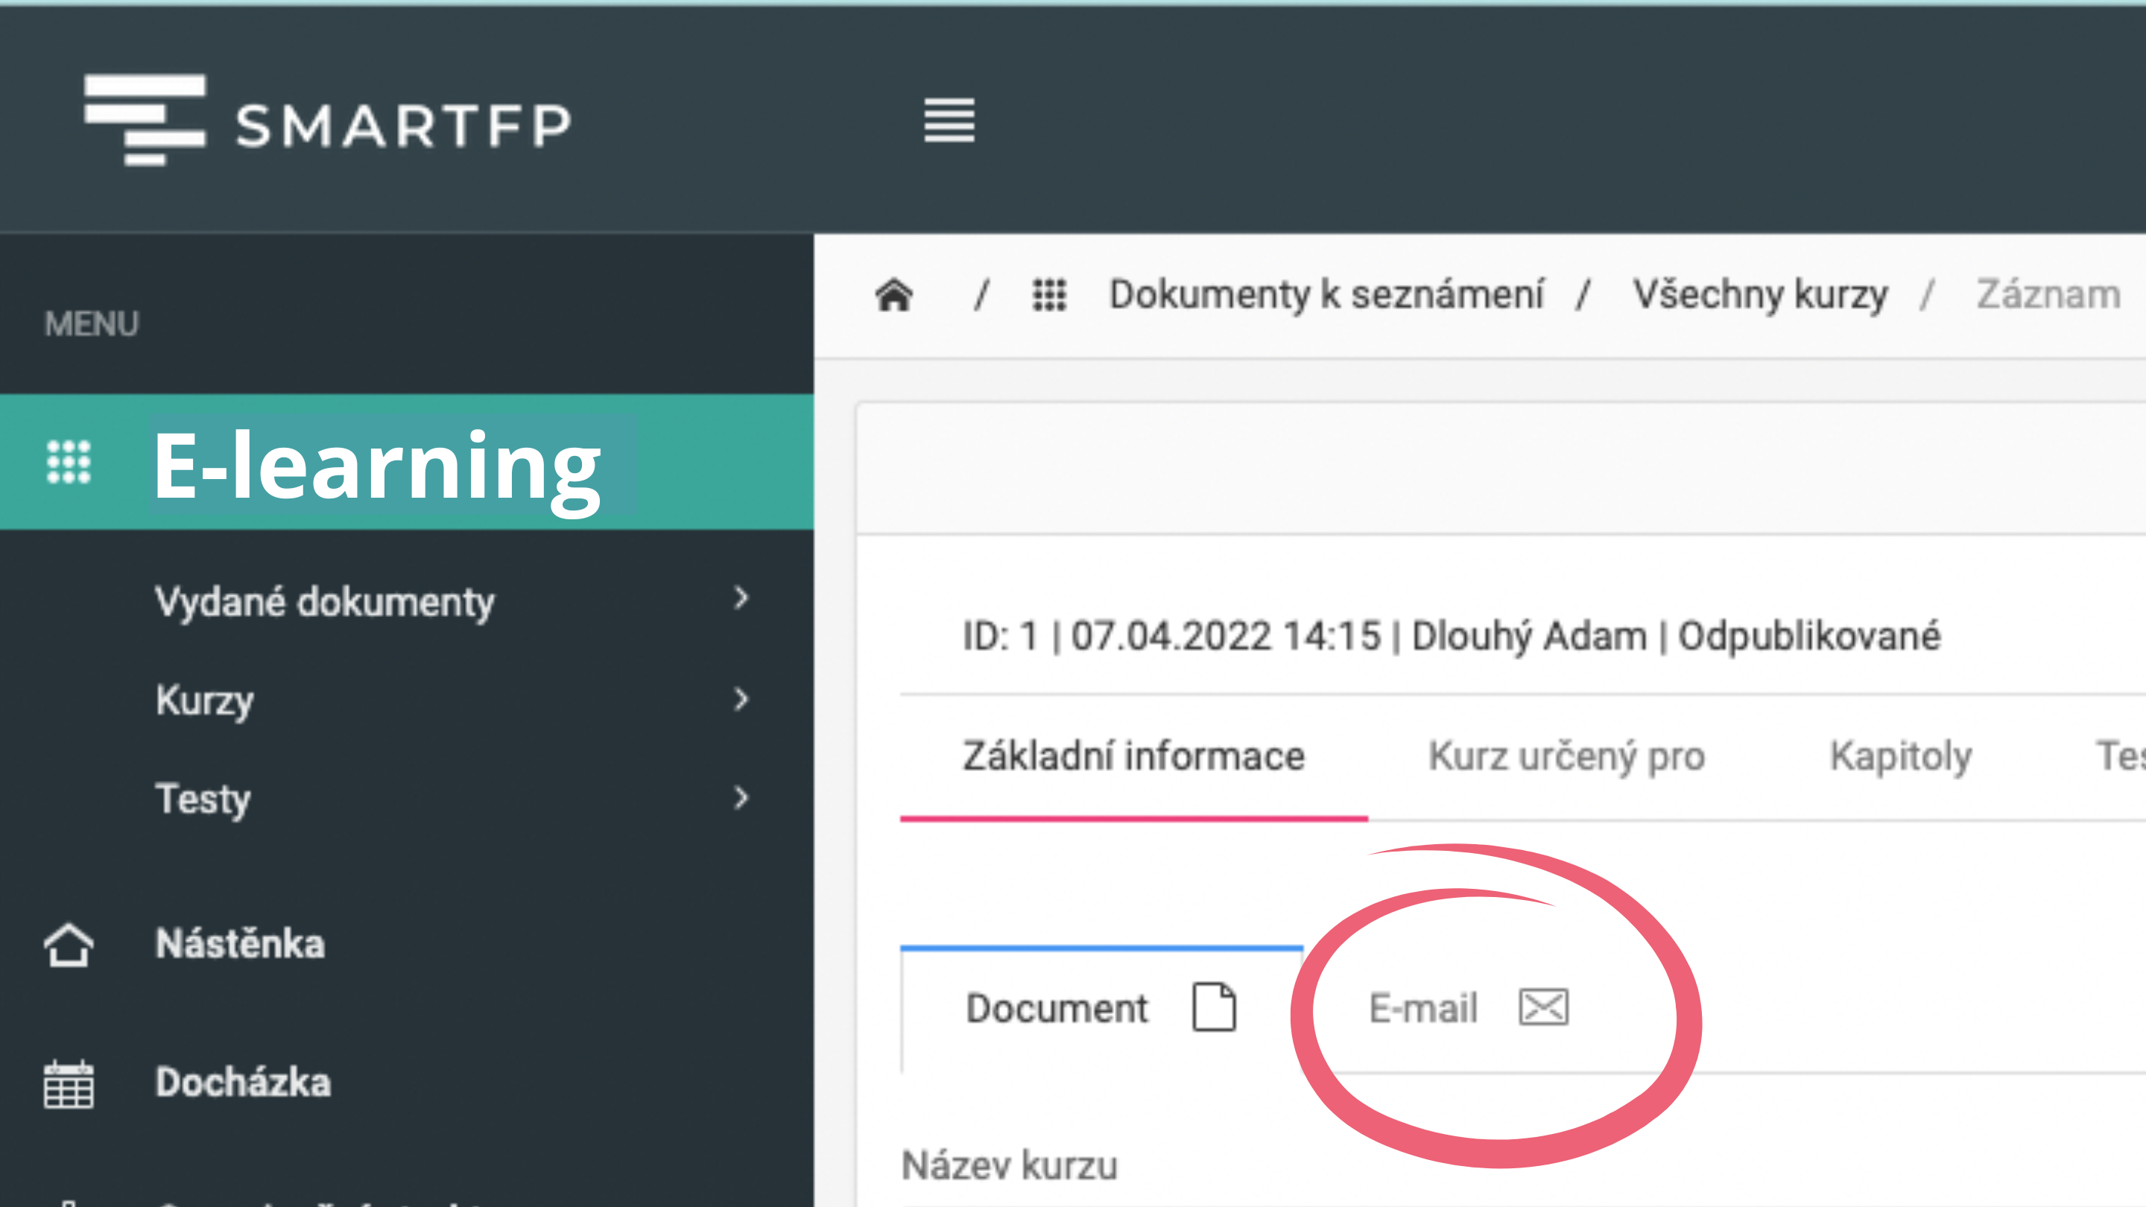Click the e-mail envelope icon

(x=1544, y=1007)
